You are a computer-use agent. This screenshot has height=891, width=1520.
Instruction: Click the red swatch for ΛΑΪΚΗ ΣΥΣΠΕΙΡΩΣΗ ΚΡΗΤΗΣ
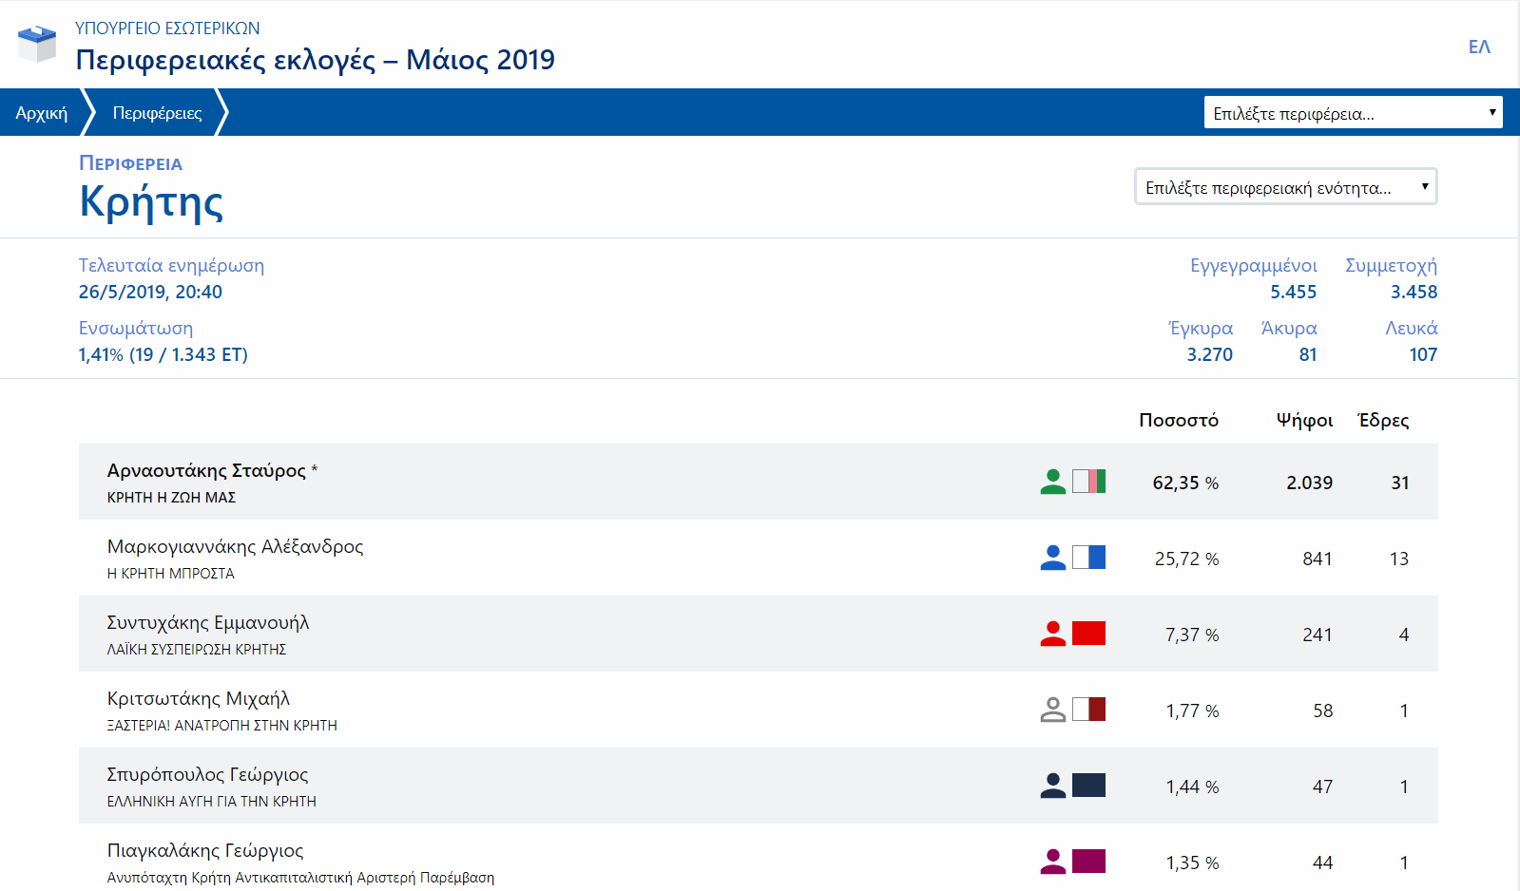pyautogui.click(x=1088, y=634)
